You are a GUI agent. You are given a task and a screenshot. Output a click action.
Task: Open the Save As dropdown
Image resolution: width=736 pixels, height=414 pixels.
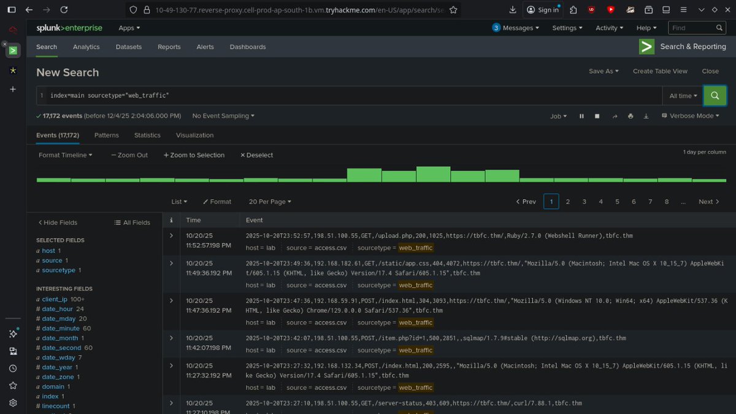click(x=604, y=71)
